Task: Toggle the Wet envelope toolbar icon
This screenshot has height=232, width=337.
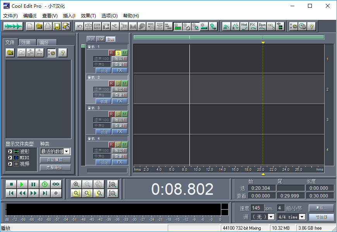Action: coord(244,26)
